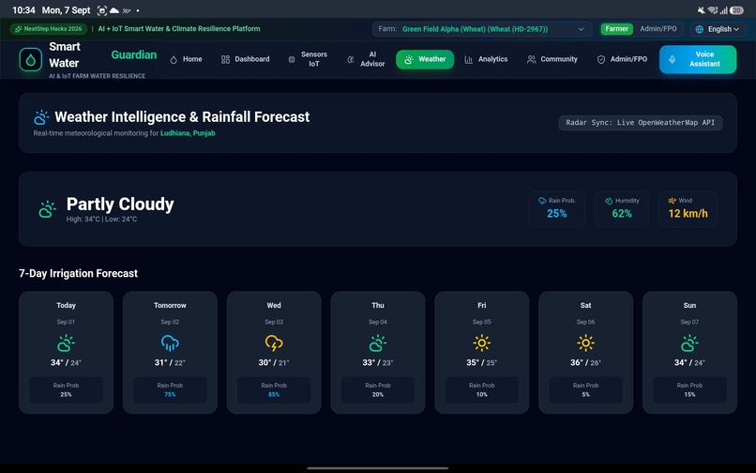Switch to Farmer role toggle

(x=616, y=29)
